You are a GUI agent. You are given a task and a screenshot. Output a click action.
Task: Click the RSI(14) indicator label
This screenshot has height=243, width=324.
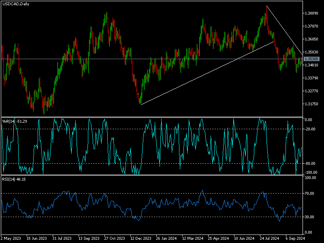14,179
